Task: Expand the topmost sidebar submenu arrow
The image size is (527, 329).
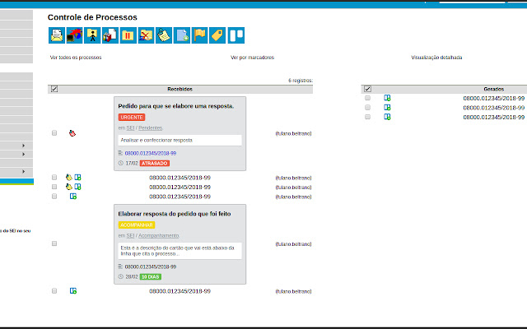Action: (23, 146)
